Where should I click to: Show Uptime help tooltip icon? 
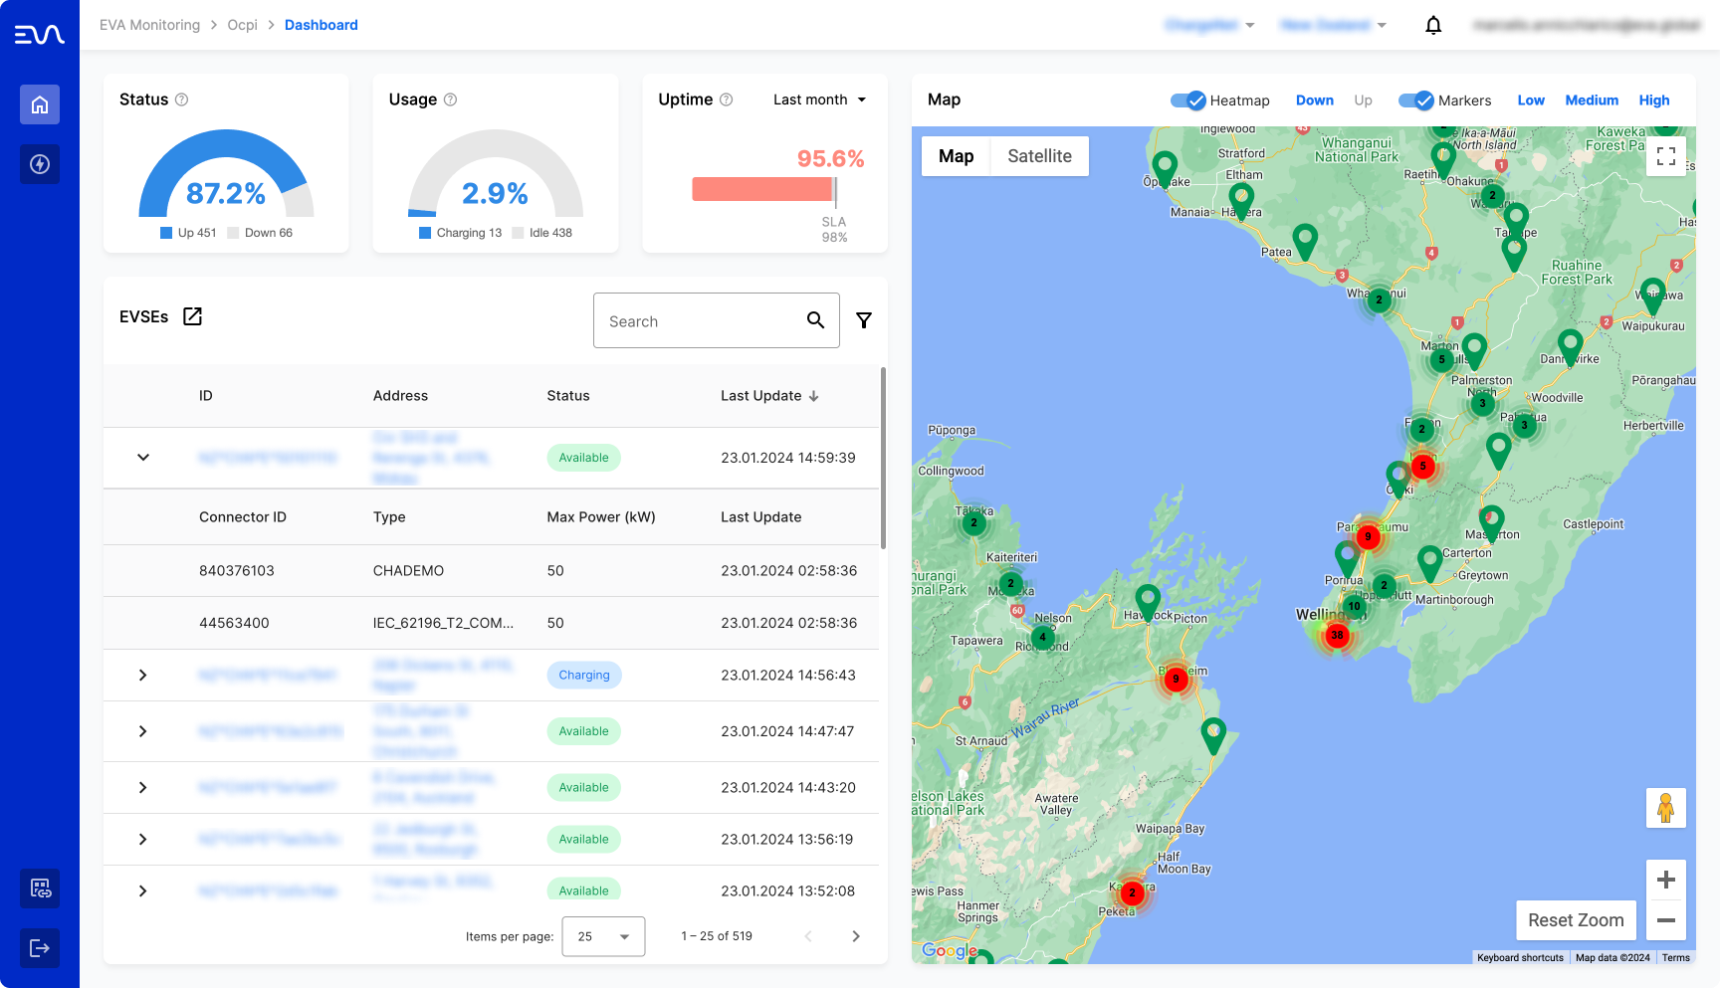pos(727,99)
